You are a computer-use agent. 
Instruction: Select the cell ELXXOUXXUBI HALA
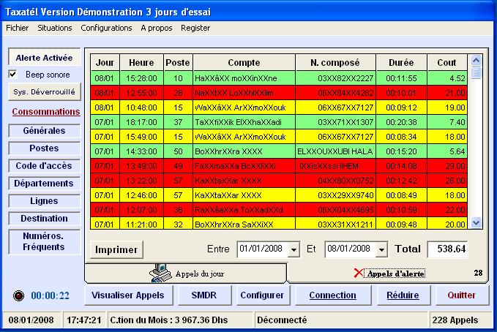click(336, 151)
